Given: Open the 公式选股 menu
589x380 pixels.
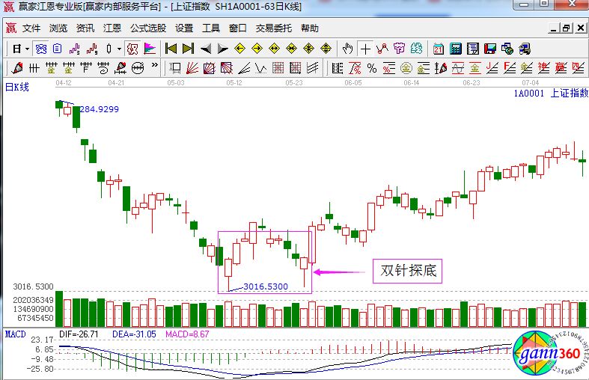Looking at the screenshot, I should pos(148,28).
